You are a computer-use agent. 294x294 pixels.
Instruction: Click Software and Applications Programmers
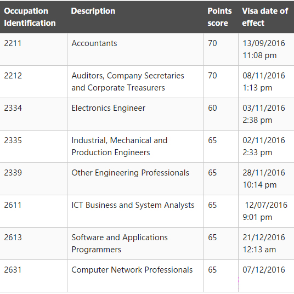(120, 244)
